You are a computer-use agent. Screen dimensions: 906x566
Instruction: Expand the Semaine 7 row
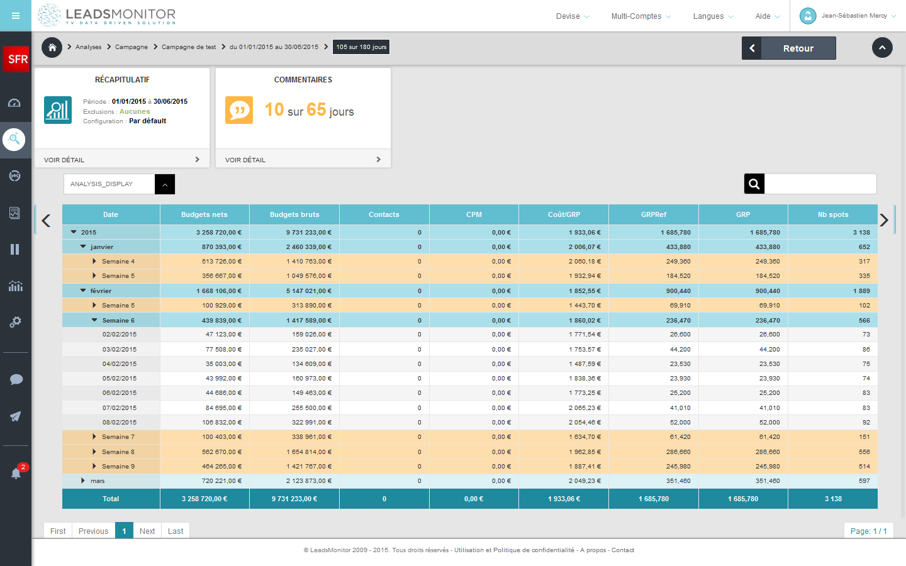[x=94, y=436]
